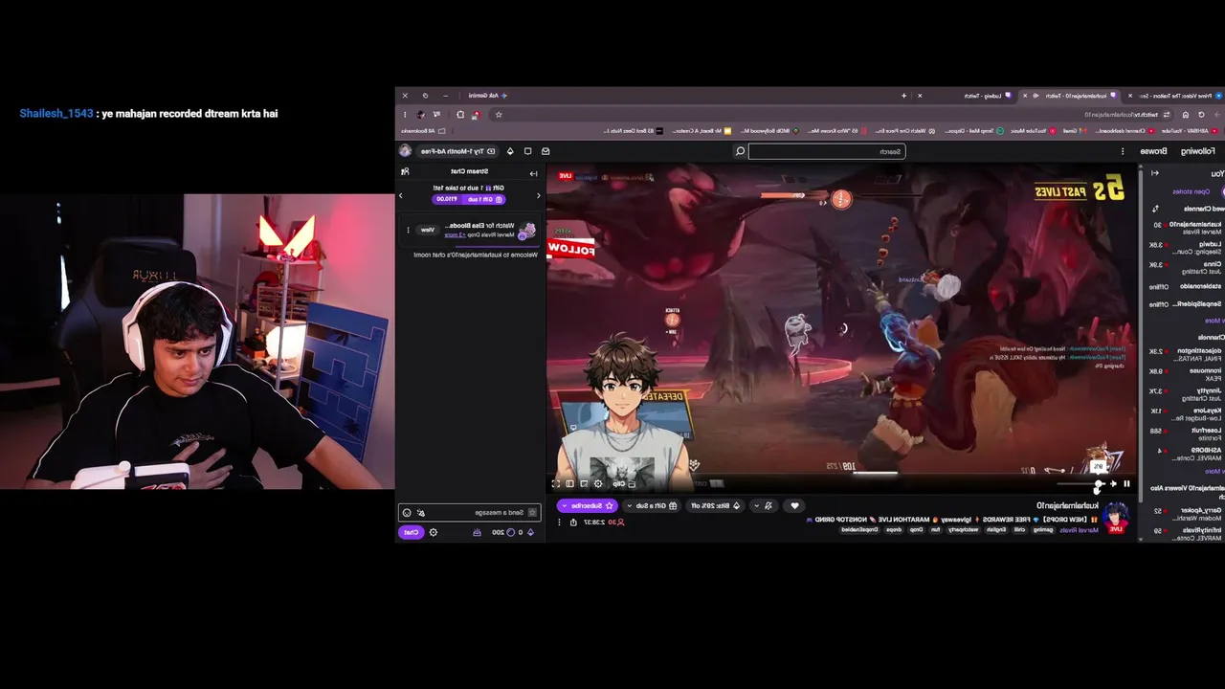This screenshot has width=1225, height=689.
Task: Open Loserfruit channel in the sidebar
Action: (1187, 433)
